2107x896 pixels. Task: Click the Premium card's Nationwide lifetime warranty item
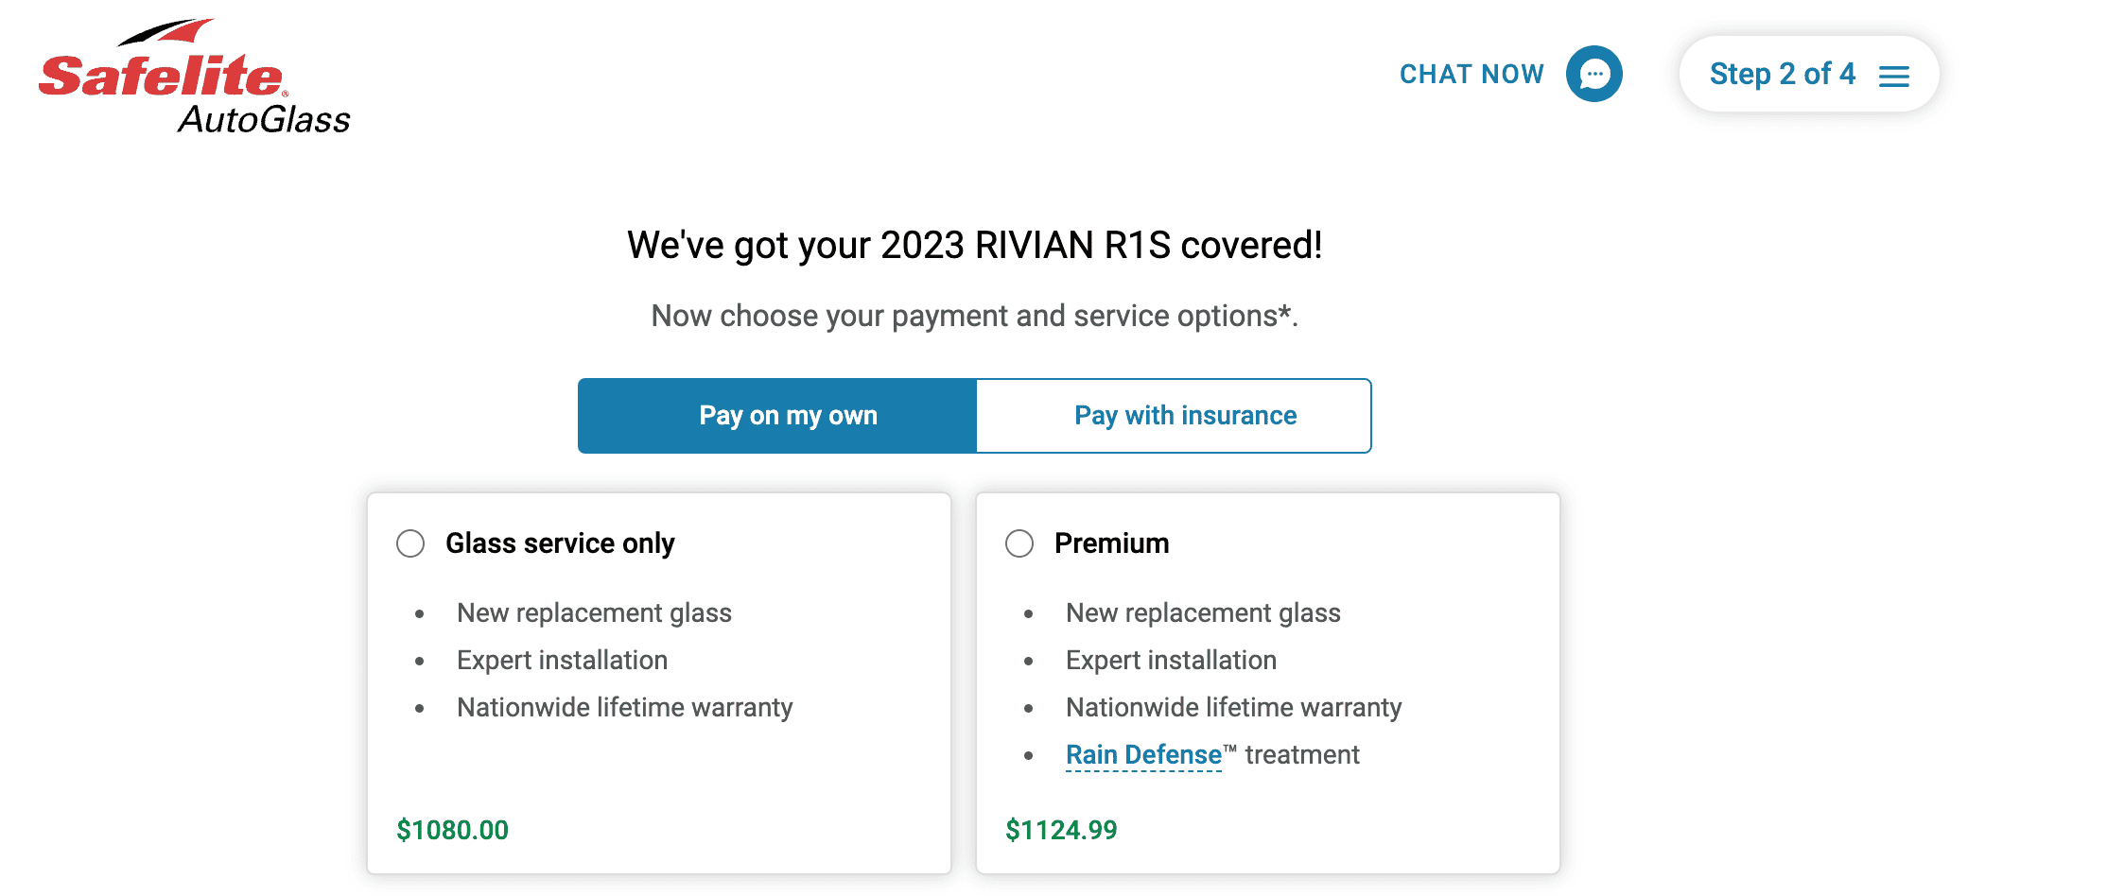[x=1233, y=707]
